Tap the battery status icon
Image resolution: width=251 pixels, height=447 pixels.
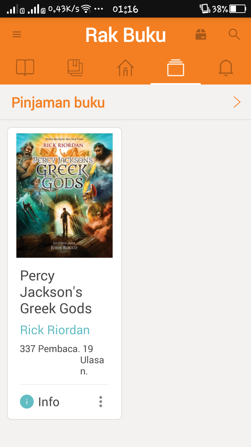238,9
